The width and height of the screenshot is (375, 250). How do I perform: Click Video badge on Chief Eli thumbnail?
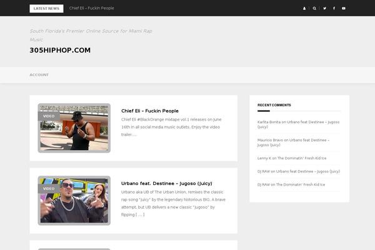pyautogui.click(x=49, y=116)
